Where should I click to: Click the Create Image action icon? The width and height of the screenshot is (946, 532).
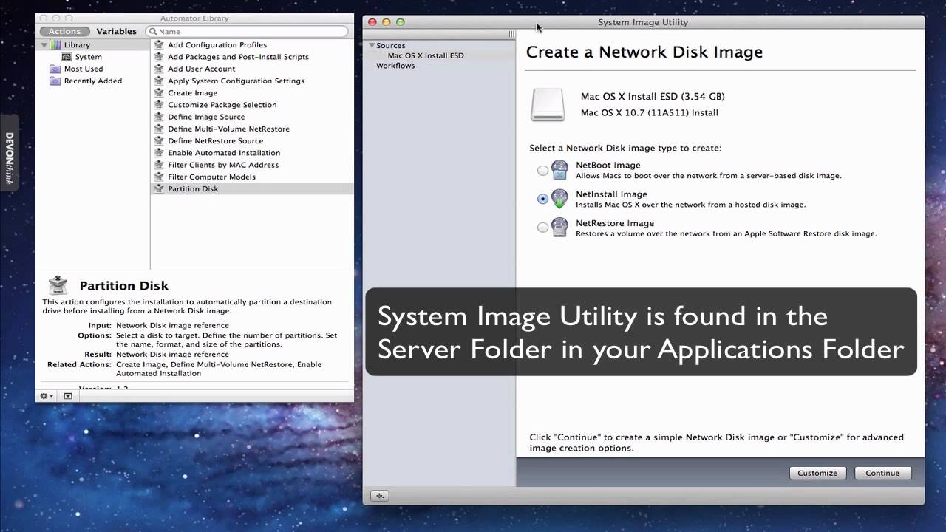pos(159,93)
